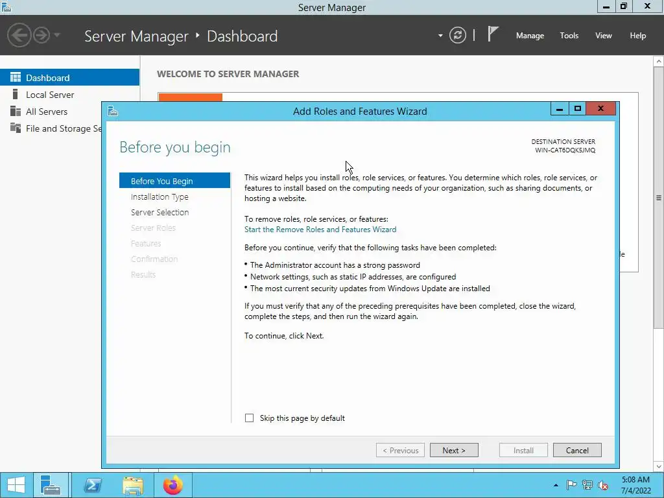Go to Server Selection wizard step
664x498 pixels.
(x=160, y=212)
